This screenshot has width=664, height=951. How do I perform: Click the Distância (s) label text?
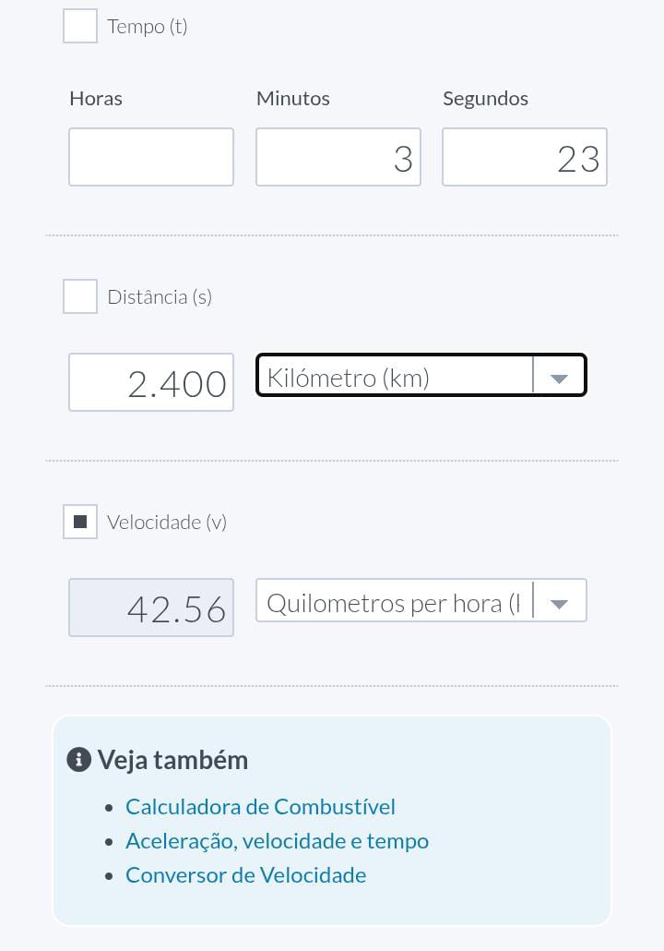coord(160,296)
